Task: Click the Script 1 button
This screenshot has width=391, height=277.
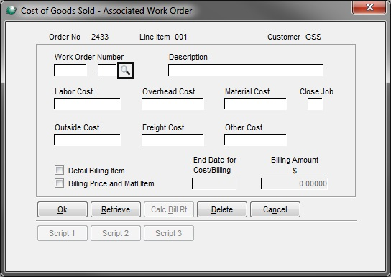Action: pos(63,233)
